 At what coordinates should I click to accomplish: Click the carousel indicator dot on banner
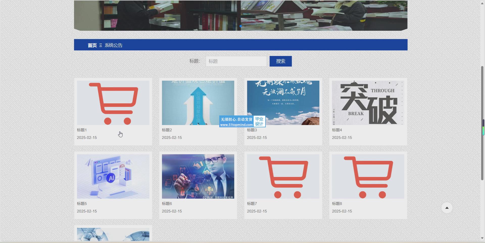(241, 26)
